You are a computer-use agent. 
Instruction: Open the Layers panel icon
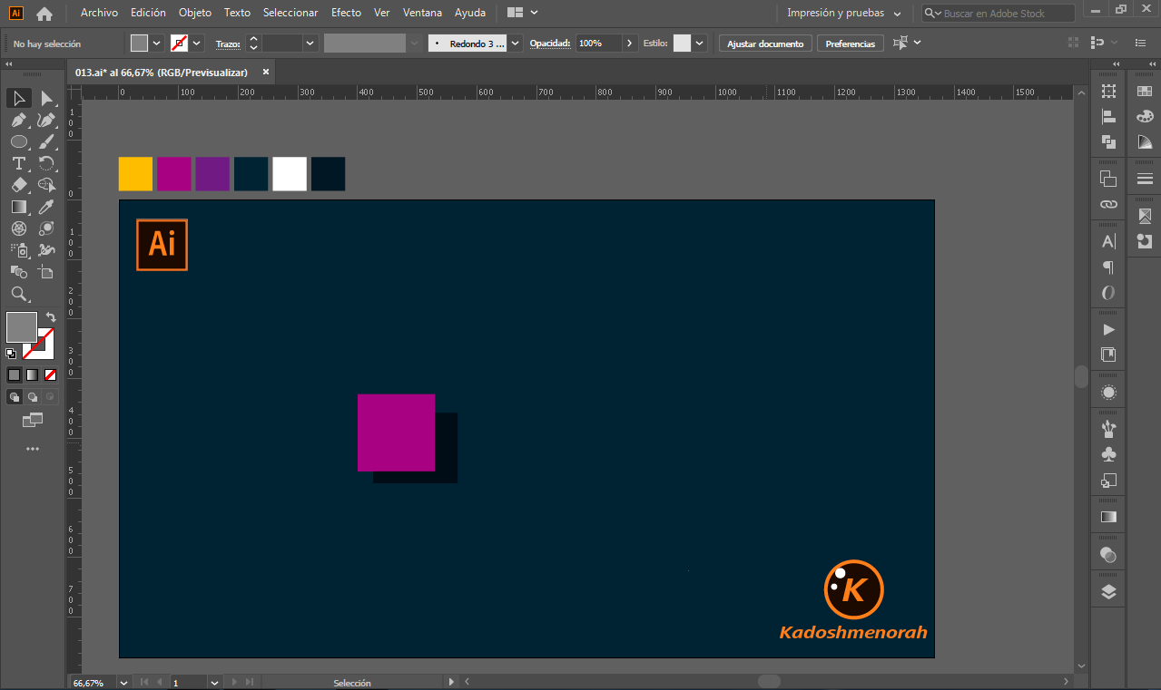pyautogui.click(x=1108, y=592)
